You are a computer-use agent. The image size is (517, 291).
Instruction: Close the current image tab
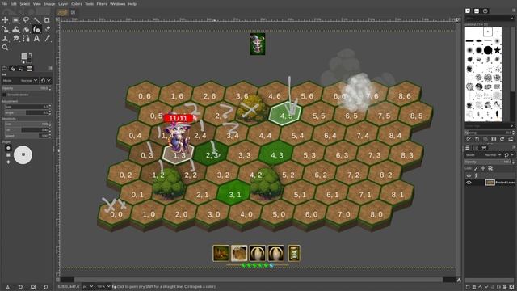[x=73, y=12]
